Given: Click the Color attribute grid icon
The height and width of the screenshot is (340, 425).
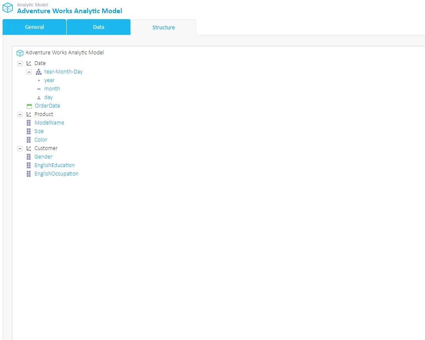Looking at the screenshot, I should coord(29,140).
